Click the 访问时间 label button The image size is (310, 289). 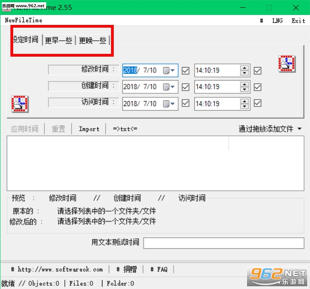(83, 102)
